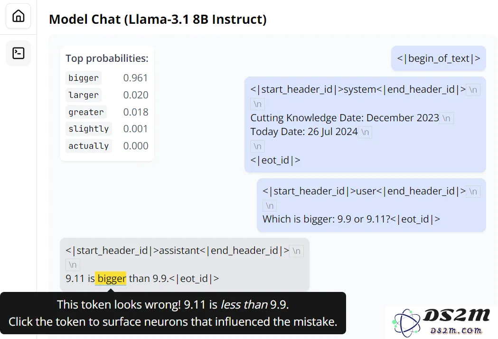Select the 'slightly' probability token chip
The width and height of the screenshot is (498, 339).
click(89, 129)
